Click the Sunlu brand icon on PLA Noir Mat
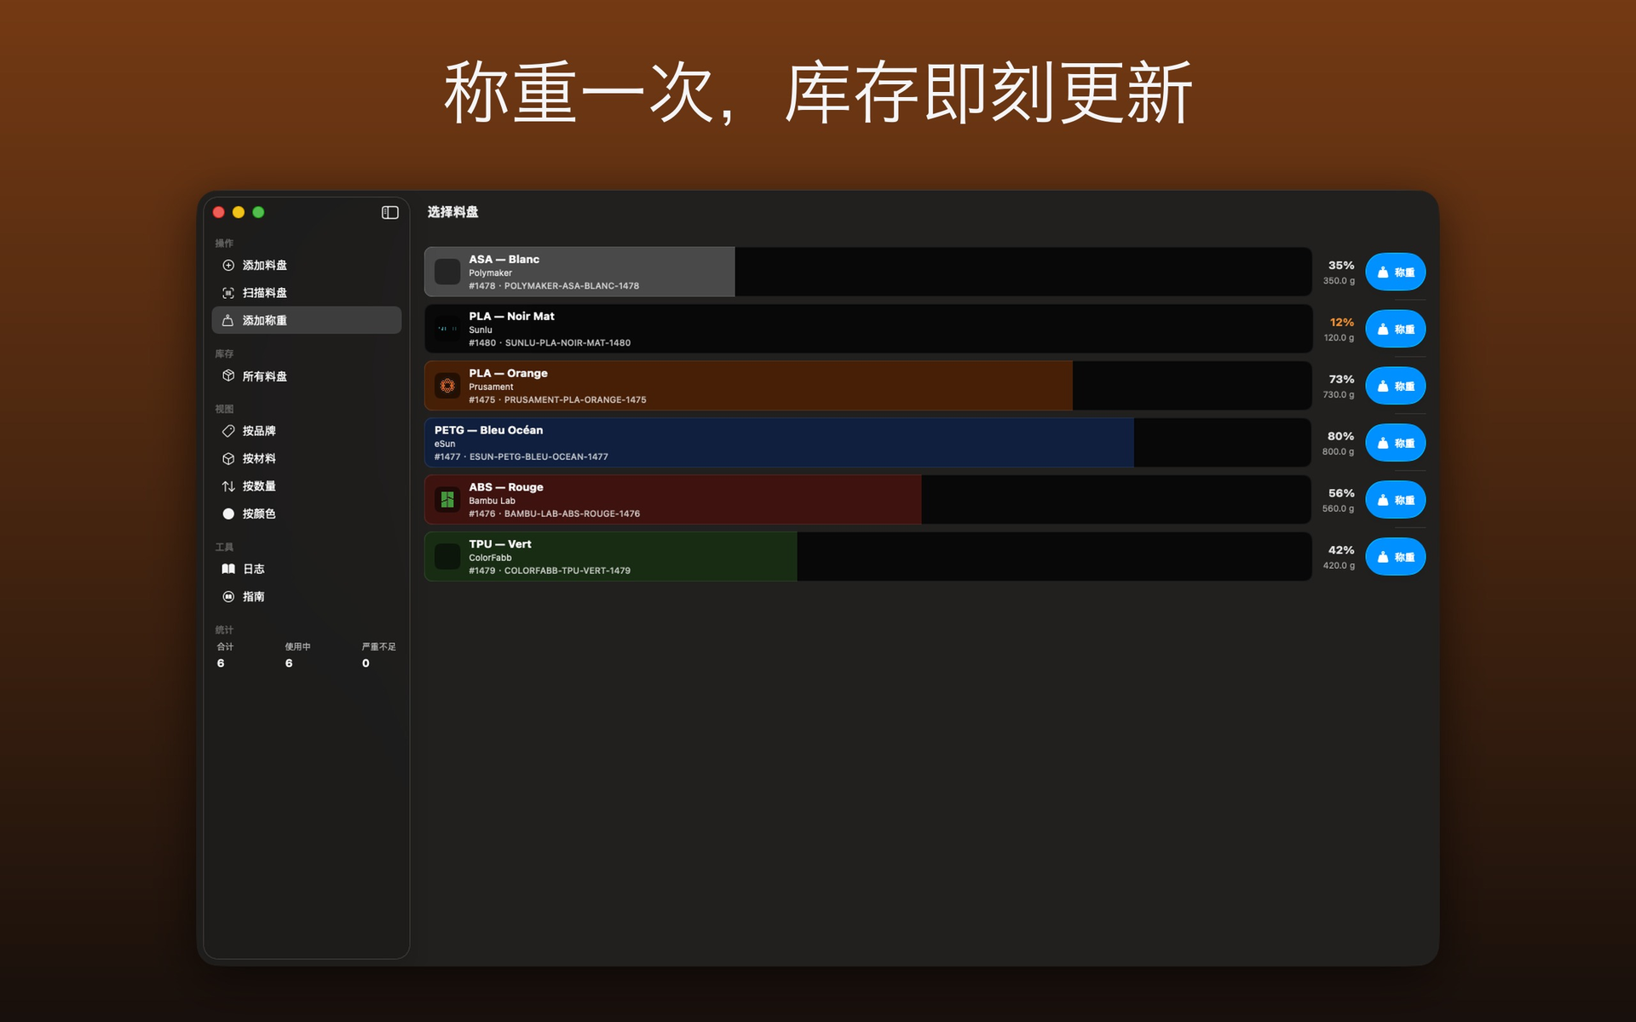This screenshot has width=1636, height=1022. pyautogui.click(x=447, y=329)
